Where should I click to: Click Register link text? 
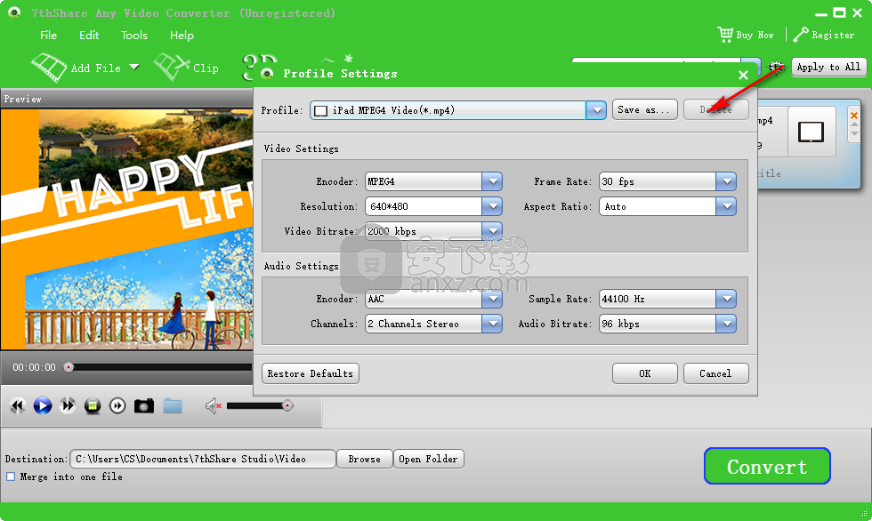[x=833, y=35]
